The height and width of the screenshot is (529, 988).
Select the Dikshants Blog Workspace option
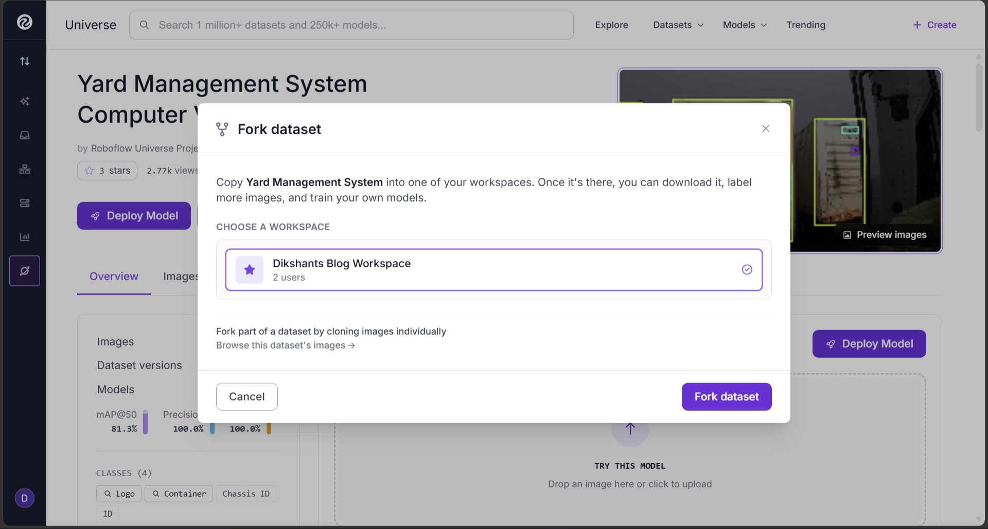(x=494, y=270)
